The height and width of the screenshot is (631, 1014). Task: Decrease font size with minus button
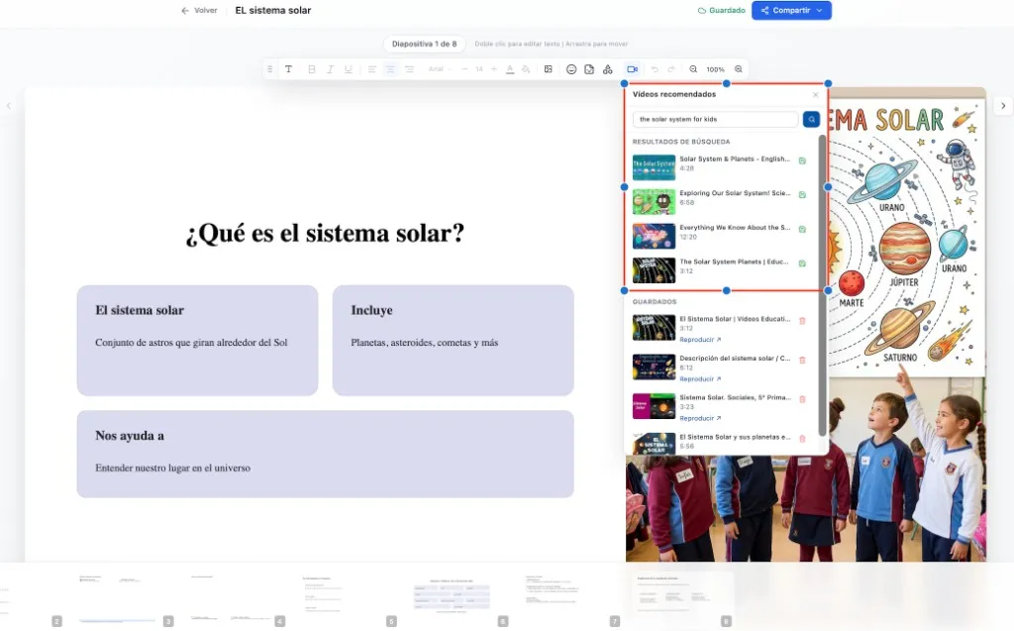[x=464, y=69]
